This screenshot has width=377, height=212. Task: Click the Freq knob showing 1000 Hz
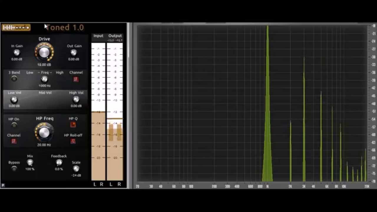[x=44, y=79]
